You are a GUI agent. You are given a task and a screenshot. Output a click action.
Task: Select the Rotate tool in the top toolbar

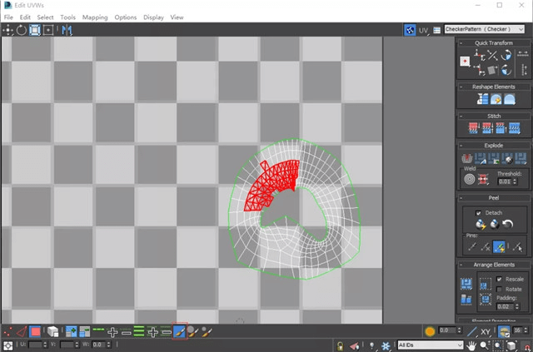click(x=22, y=30)
